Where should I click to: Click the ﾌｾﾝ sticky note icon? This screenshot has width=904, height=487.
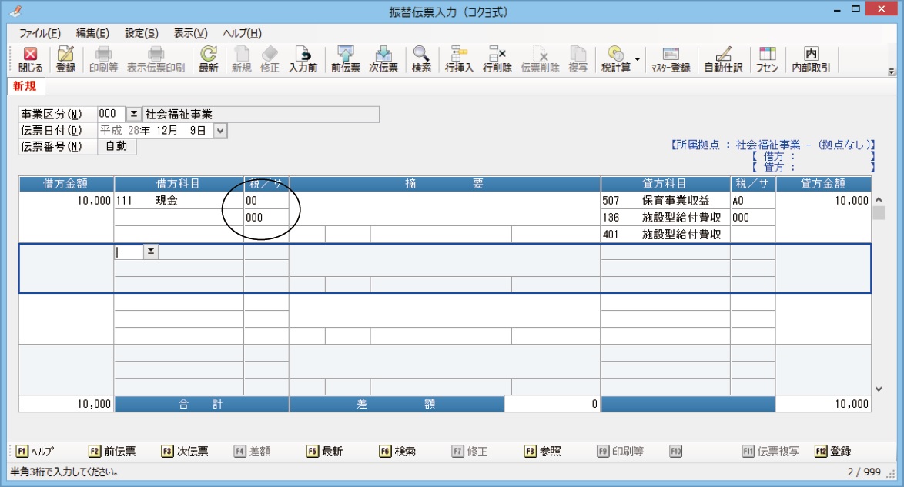(766, 59)
